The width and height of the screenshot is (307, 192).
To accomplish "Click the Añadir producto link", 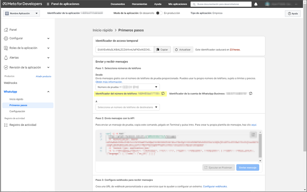I will (x=43, y=76).
